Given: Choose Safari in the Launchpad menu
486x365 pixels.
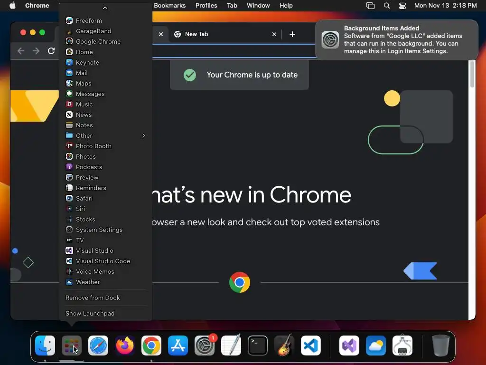Looking at the screenshot, I should pos(105,198).
